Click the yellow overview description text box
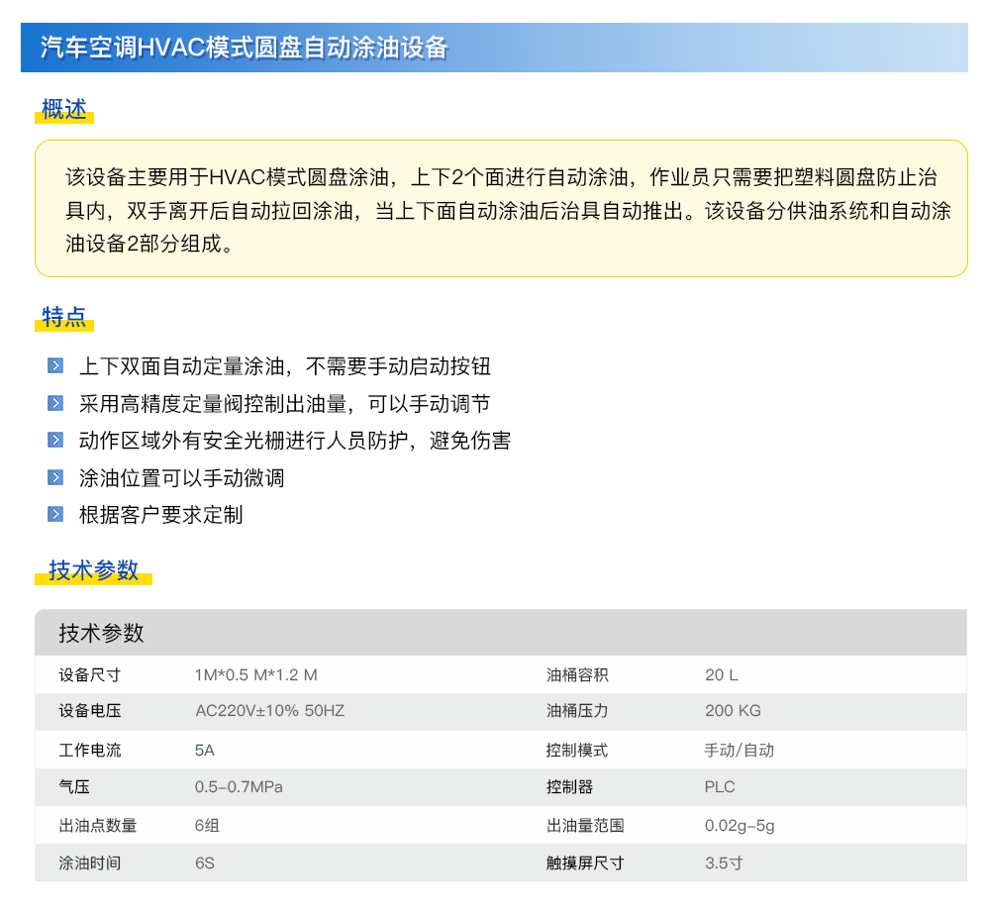 tap(500, 208)
